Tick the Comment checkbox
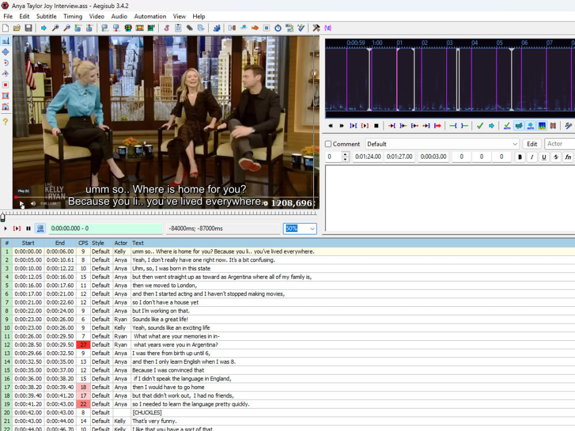 coord(328,144)
